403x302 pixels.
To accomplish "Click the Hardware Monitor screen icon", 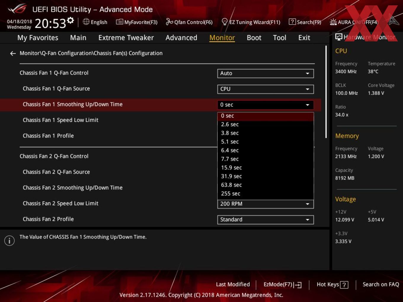I will (x=339, y=37).
